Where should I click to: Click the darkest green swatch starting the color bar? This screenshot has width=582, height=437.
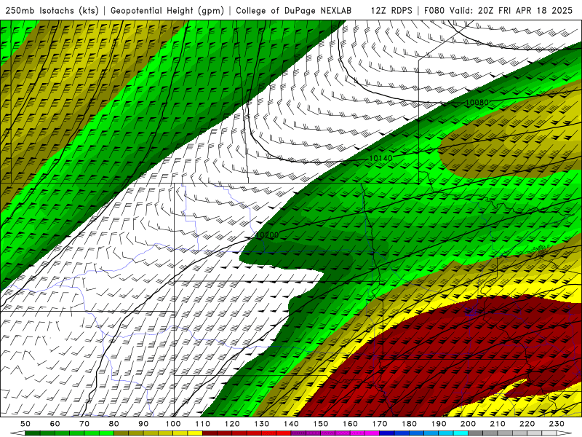(32, 433)
